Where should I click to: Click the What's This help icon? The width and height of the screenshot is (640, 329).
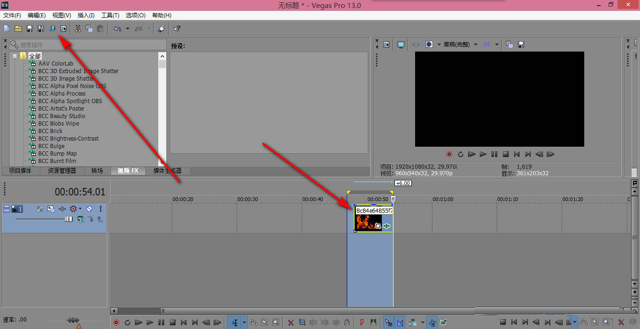[x=177, y=29]
